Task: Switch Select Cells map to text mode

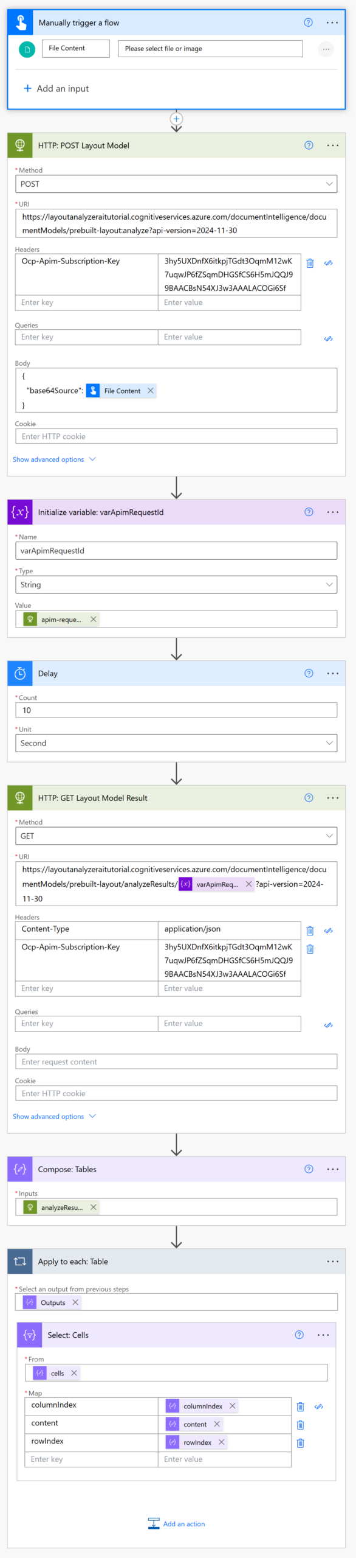Action: pyautogui.click(x=318, y=1406)
